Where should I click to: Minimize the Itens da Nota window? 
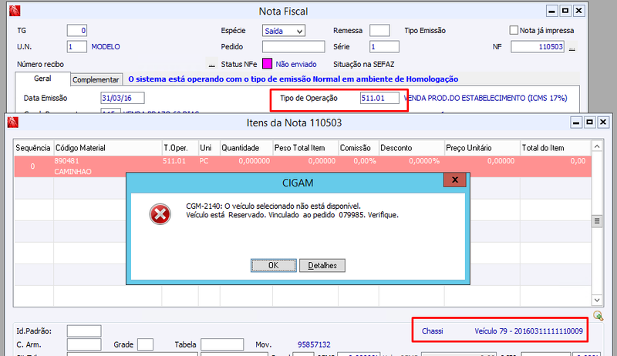576,123
